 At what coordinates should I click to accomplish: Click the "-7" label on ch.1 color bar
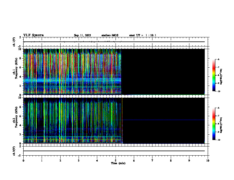[x=218, y=67]
